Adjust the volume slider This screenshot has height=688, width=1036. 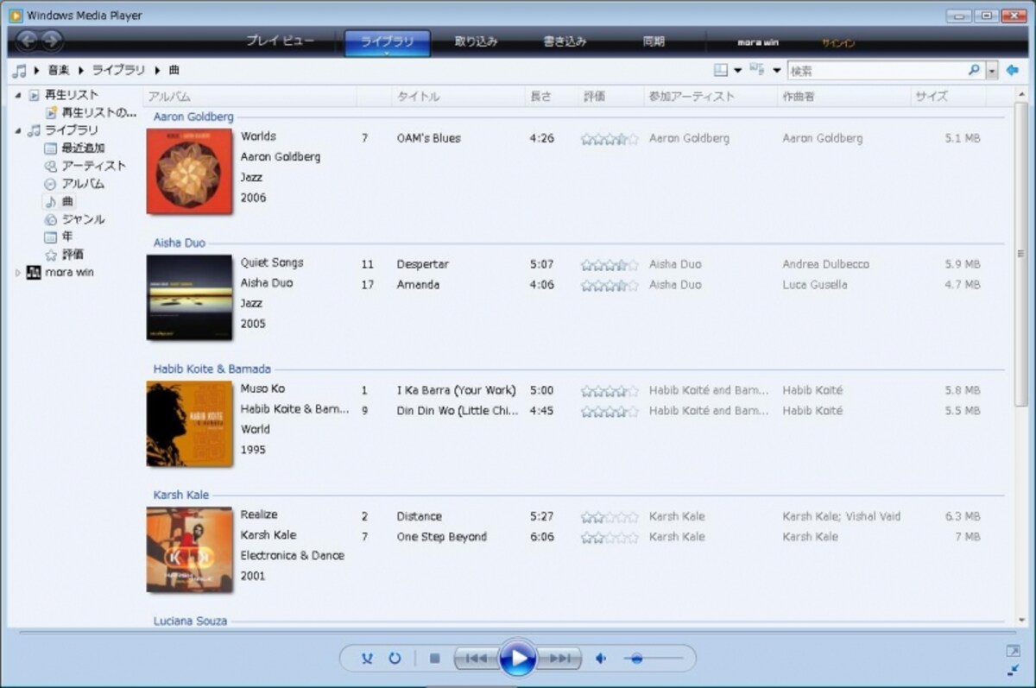click(654, 659)
